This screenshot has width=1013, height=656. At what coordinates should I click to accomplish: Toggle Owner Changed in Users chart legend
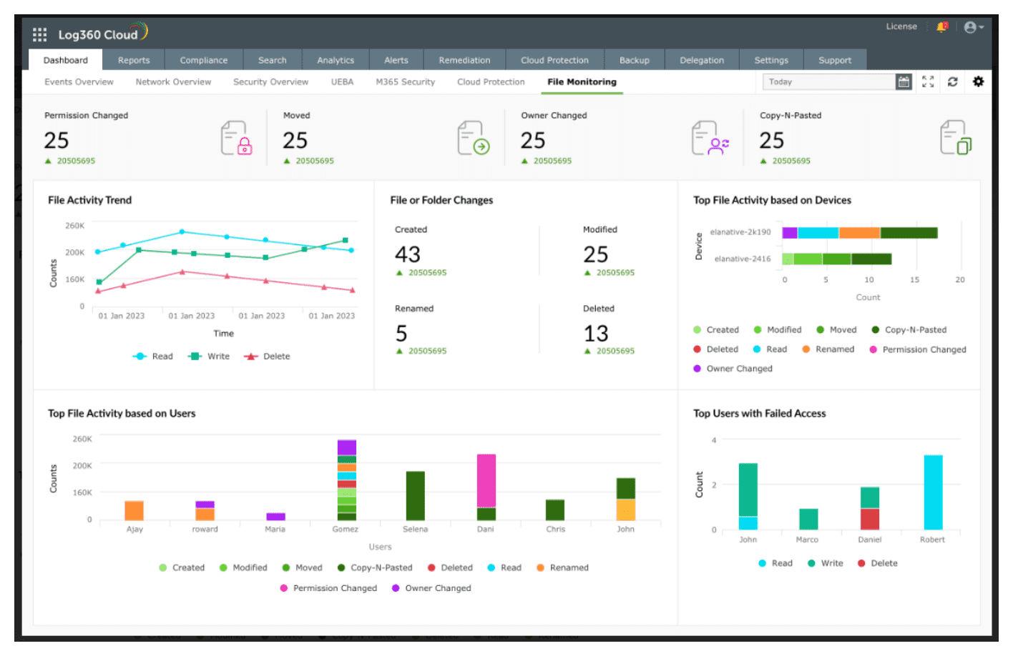[x=431, y=588]
